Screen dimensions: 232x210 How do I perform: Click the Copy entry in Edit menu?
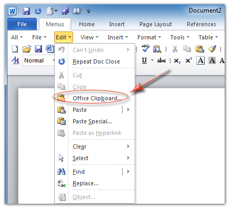(x=95, y=87)
